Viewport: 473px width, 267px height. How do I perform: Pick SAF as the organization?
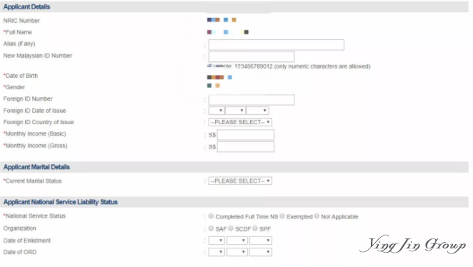point(211,228)
